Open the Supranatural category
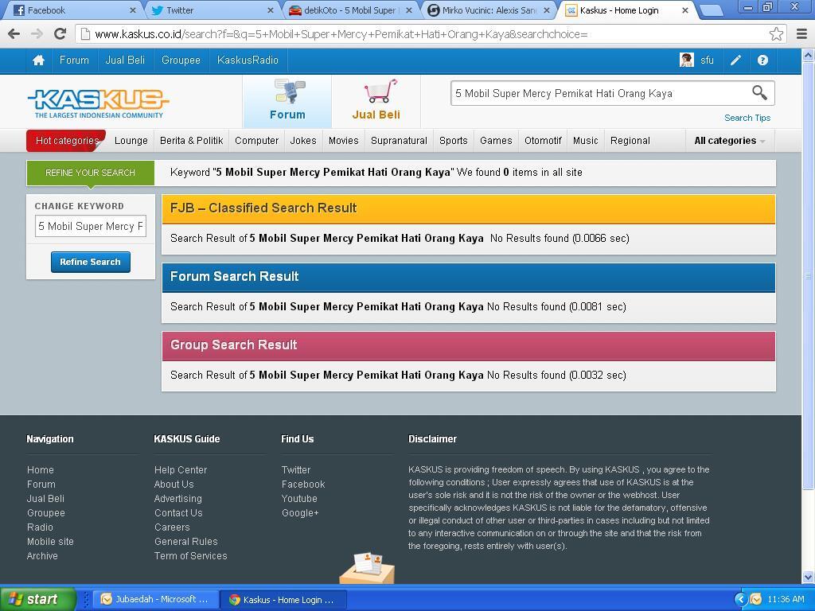This screenshot has width=815, height=611. tap(400, 141)
